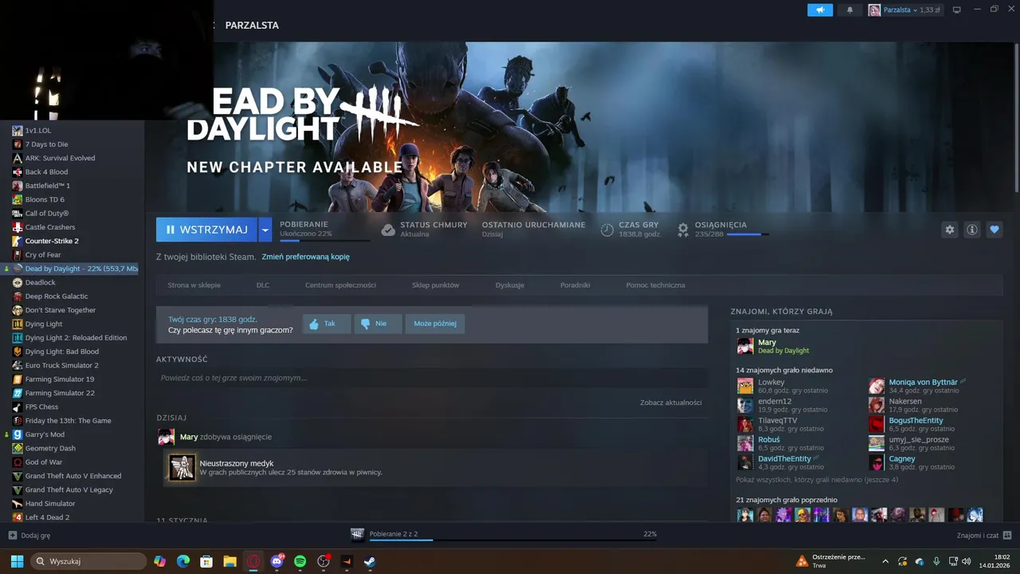
Task: Click the play time clock icon
Action: point(607,230)
